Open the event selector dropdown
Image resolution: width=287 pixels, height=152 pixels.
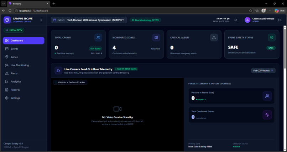click(89, 20)
